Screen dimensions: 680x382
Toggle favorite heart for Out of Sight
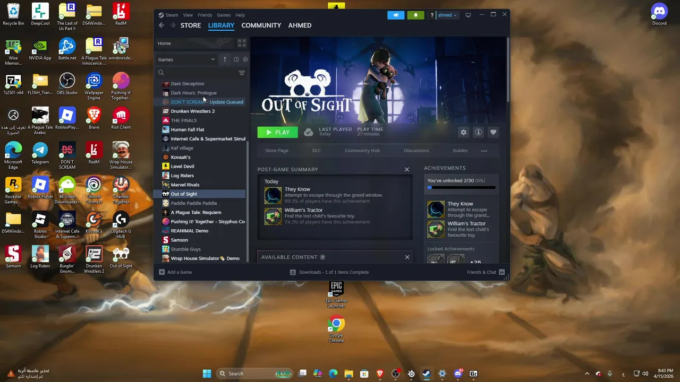tap(493, 132)
